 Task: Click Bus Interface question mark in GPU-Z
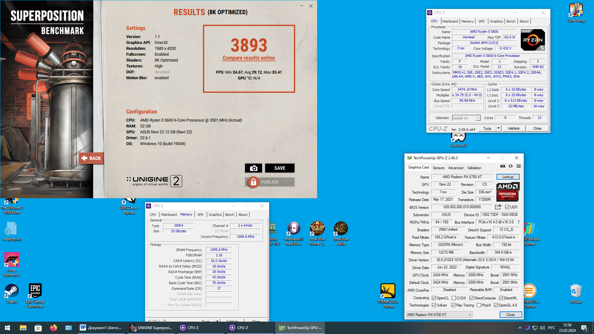coord(519,222)
